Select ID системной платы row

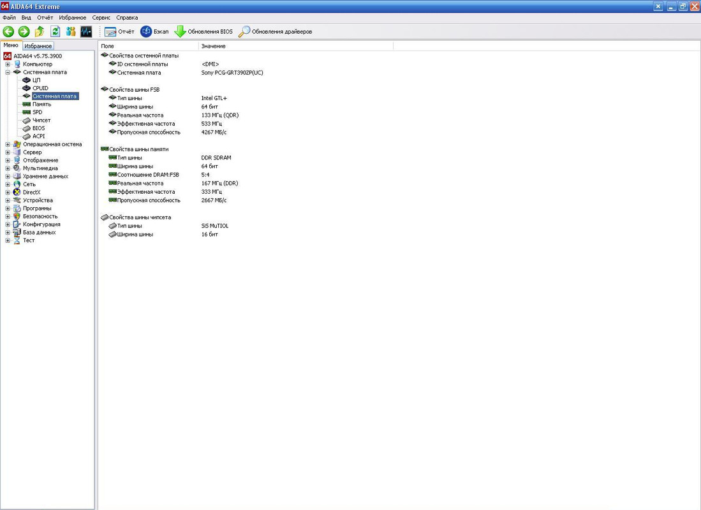142,64
